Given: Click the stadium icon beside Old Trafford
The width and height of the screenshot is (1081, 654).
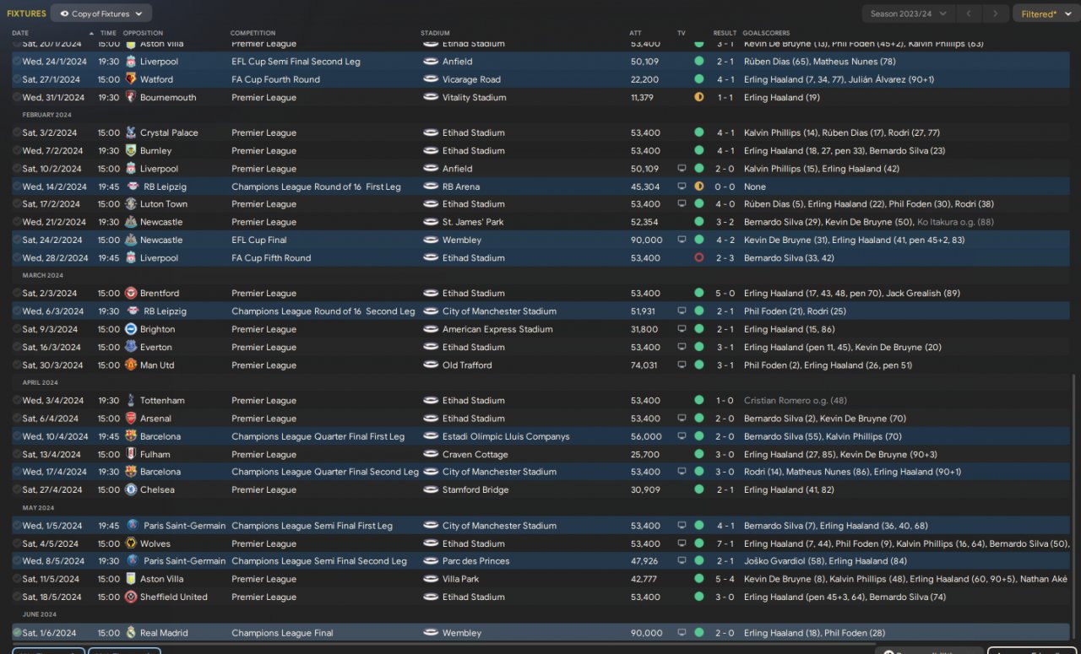Looking at the screenshot, I should [x=431, y=365].
